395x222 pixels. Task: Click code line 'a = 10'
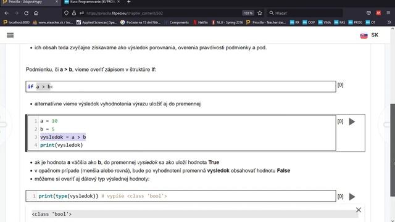(49, 121)
